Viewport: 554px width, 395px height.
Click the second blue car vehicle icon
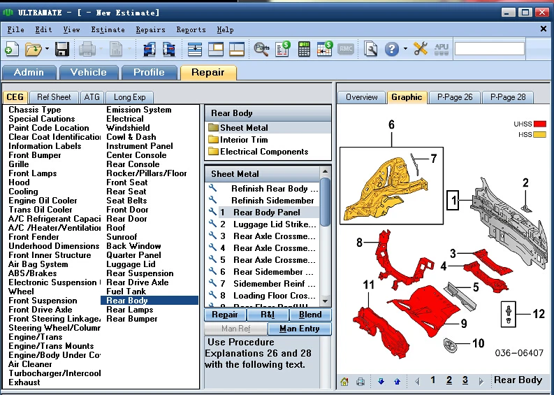tap(168, 49)
